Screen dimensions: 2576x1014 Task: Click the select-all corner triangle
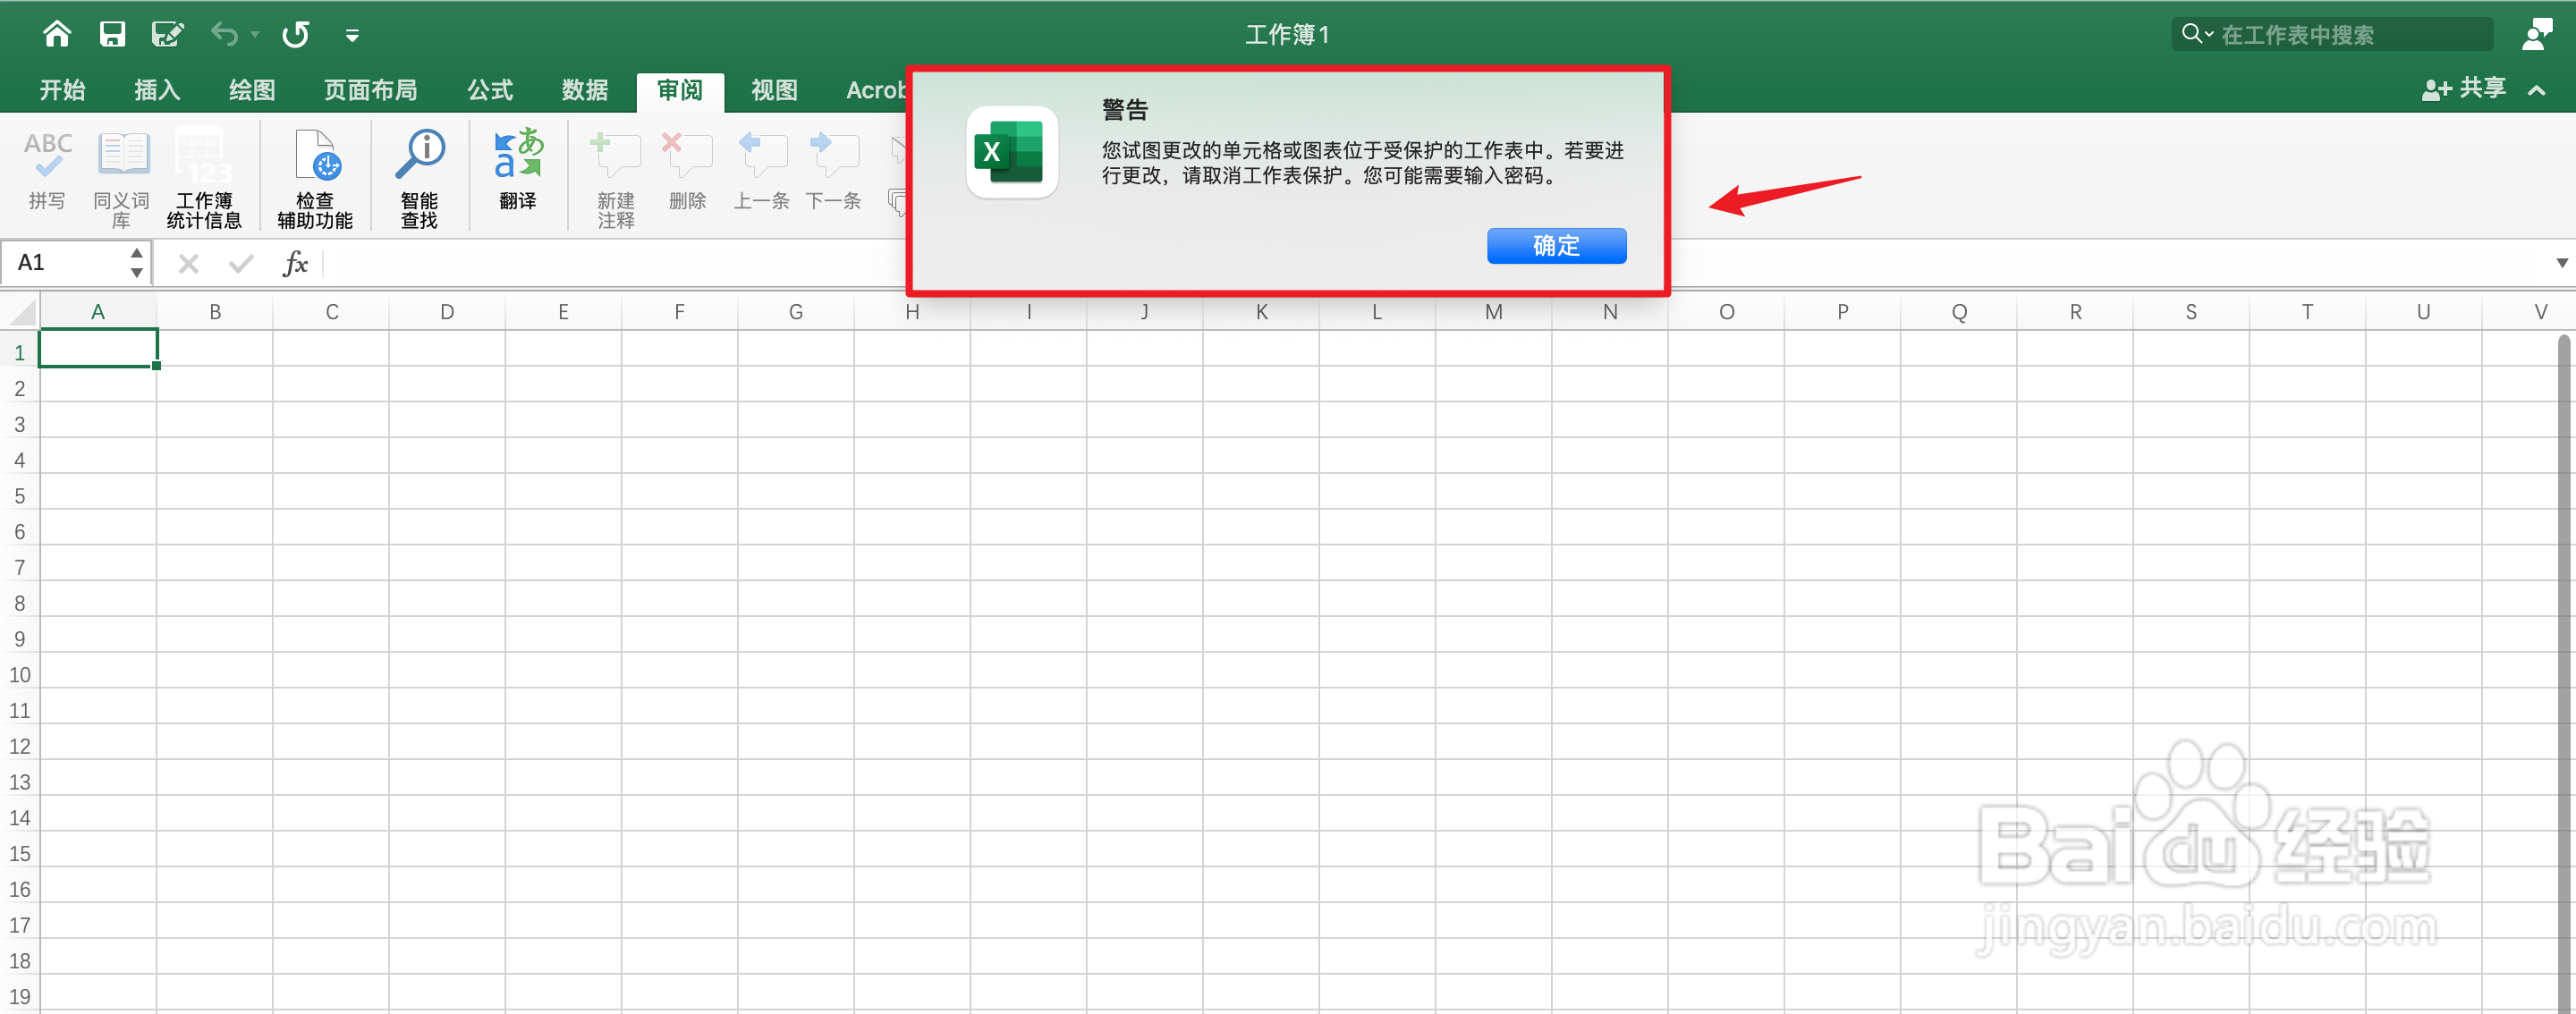(x=21, y=312)
